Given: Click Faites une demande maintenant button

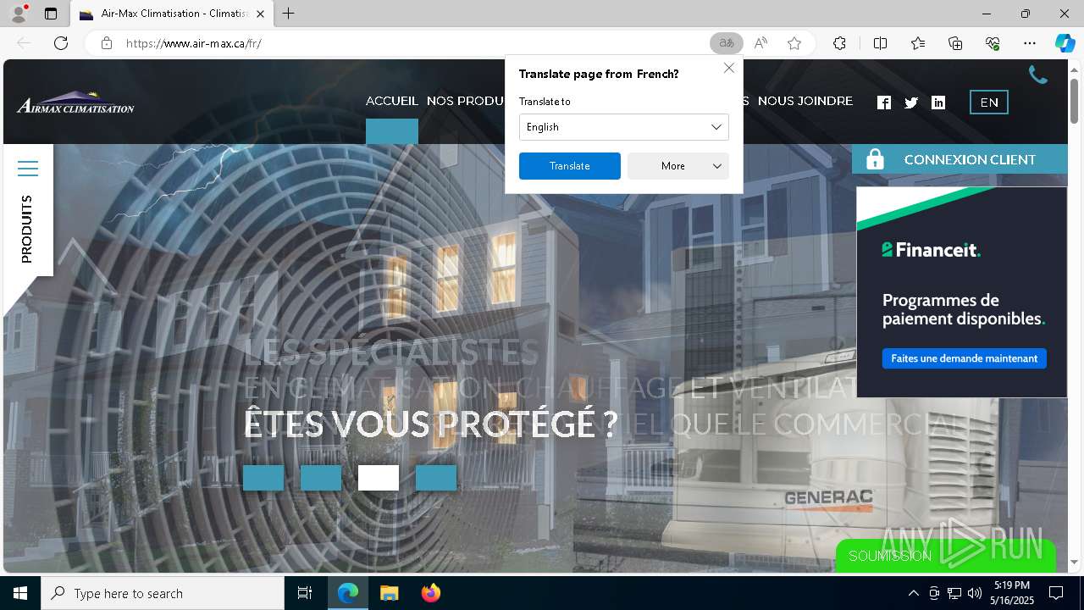Looking at the screenshot, I should pyautogui.click(x=964, y=358).
